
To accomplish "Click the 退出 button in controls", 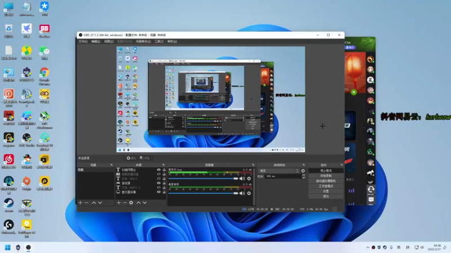I will 326,196.
